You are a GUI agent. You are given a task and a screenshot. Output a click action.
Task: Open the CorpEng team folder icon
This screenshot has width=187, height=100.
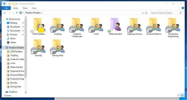pyautogui.click(x=57, y=25)
